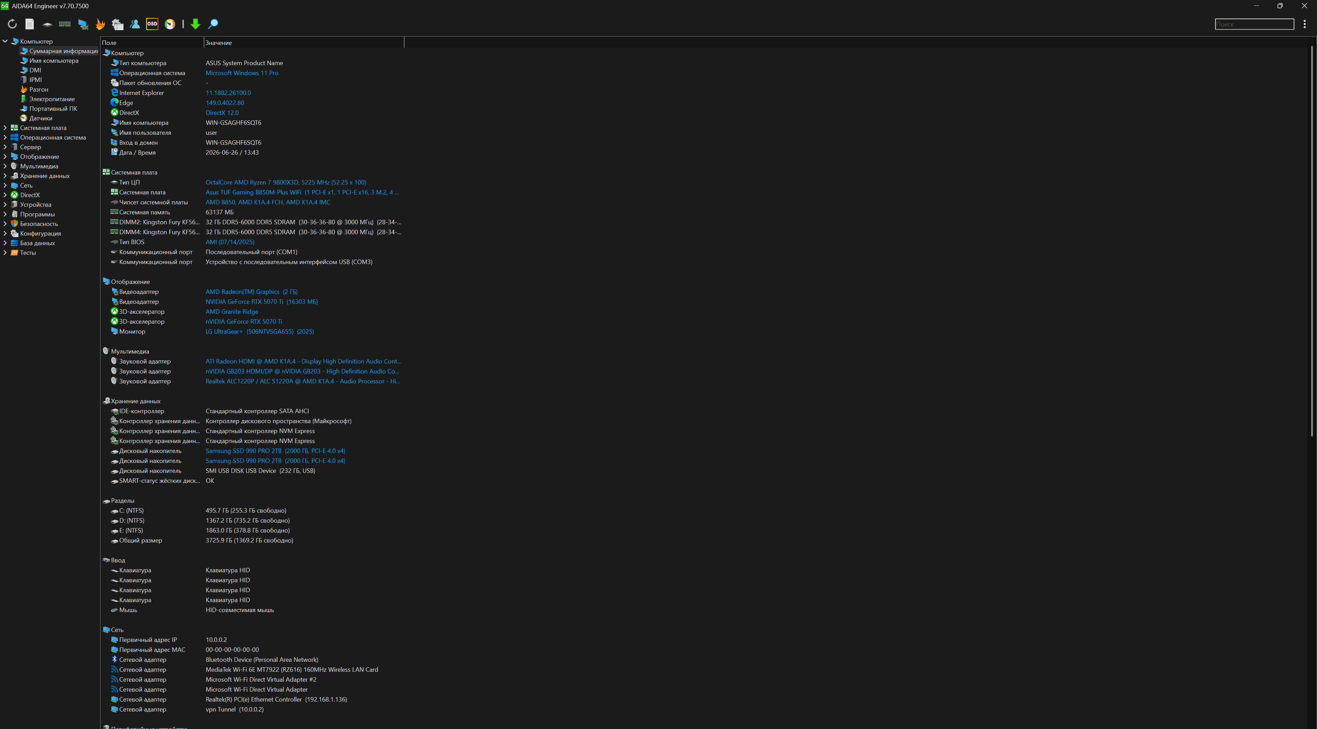Click the Поле column header
This screenshot has height=729, width=1317.
152,43
